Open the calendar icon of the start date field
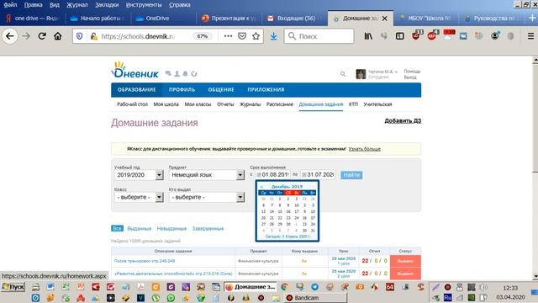Screen dimensions: 538x303 pos(259,175)
